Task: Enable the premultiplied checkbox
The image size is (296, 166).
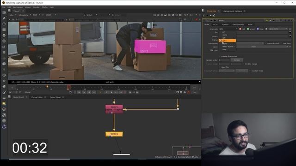Action: pyautogui.click(x=265, y=43)
